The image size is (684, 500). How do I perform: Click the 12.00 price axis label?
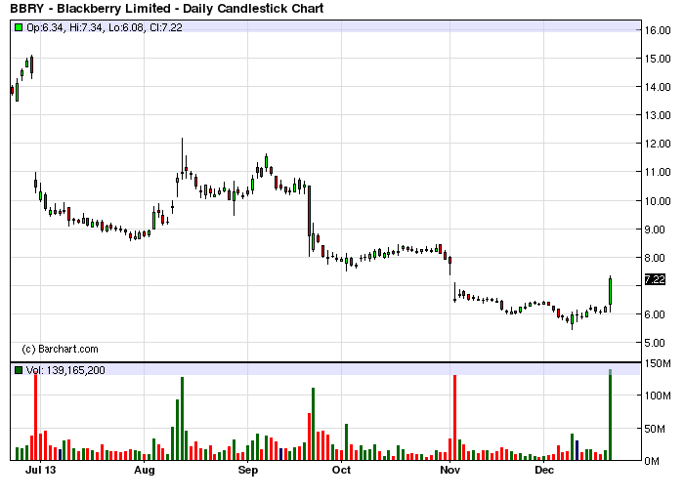tap(658, 144)
